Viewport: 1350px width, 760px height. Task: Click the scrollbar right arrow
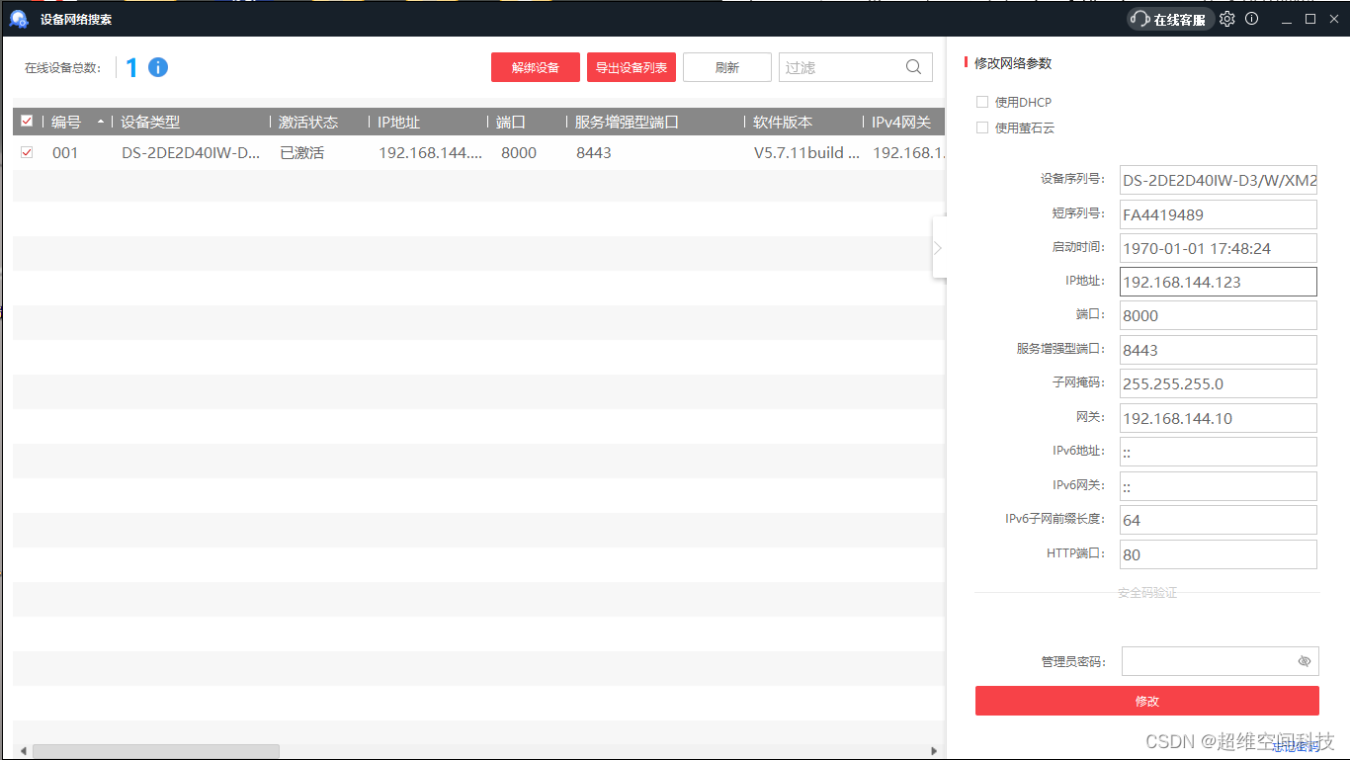[935, 751]
